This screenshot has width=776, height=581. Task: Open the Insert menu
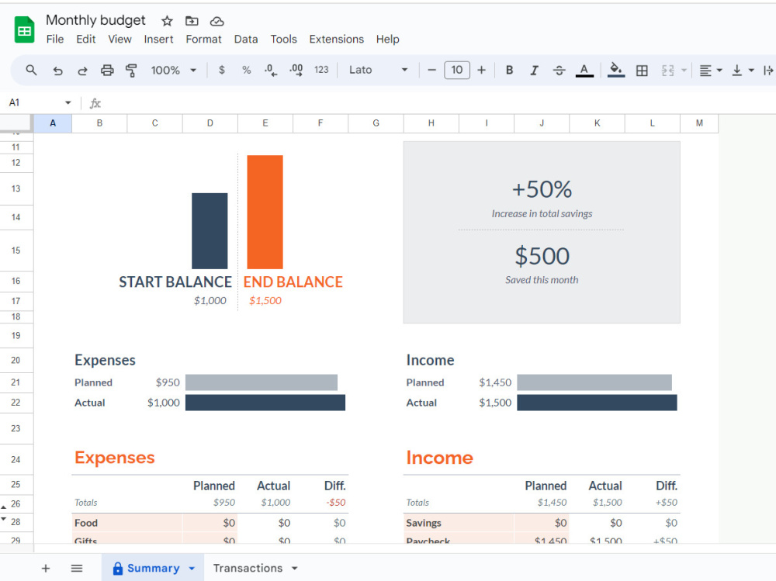tap(158, 39)
